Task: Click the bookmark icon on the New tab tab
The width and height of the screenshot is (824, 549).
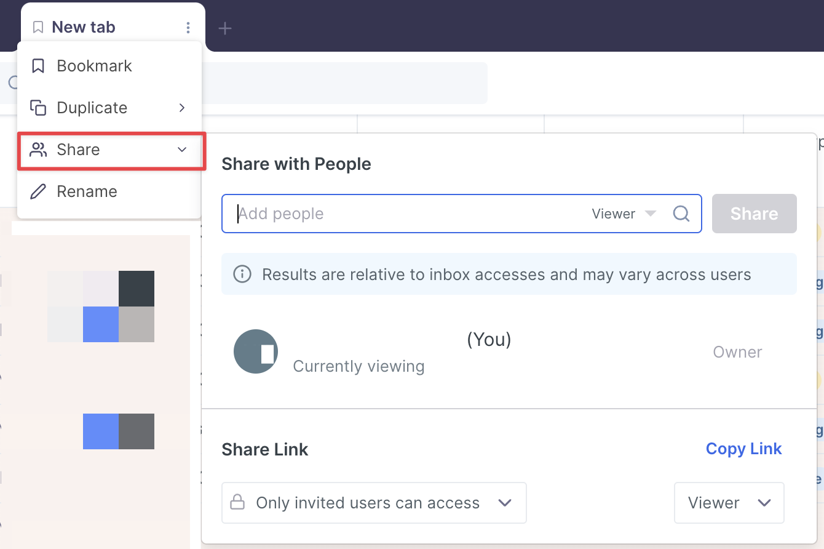Action: coord(38,28)
